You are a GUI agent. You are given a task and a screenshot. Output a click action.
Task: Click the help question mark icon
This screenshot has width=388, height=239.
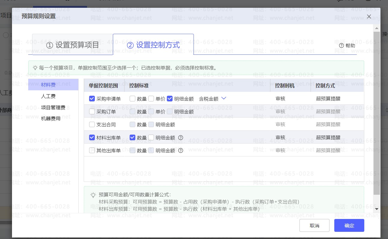pyautogui.click(x=341, y=46)
